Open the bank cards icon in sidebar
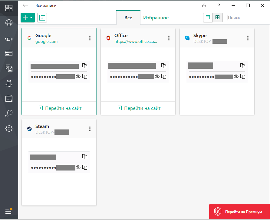The height and width of the screenshot is (220, 270). coord(9,53)
